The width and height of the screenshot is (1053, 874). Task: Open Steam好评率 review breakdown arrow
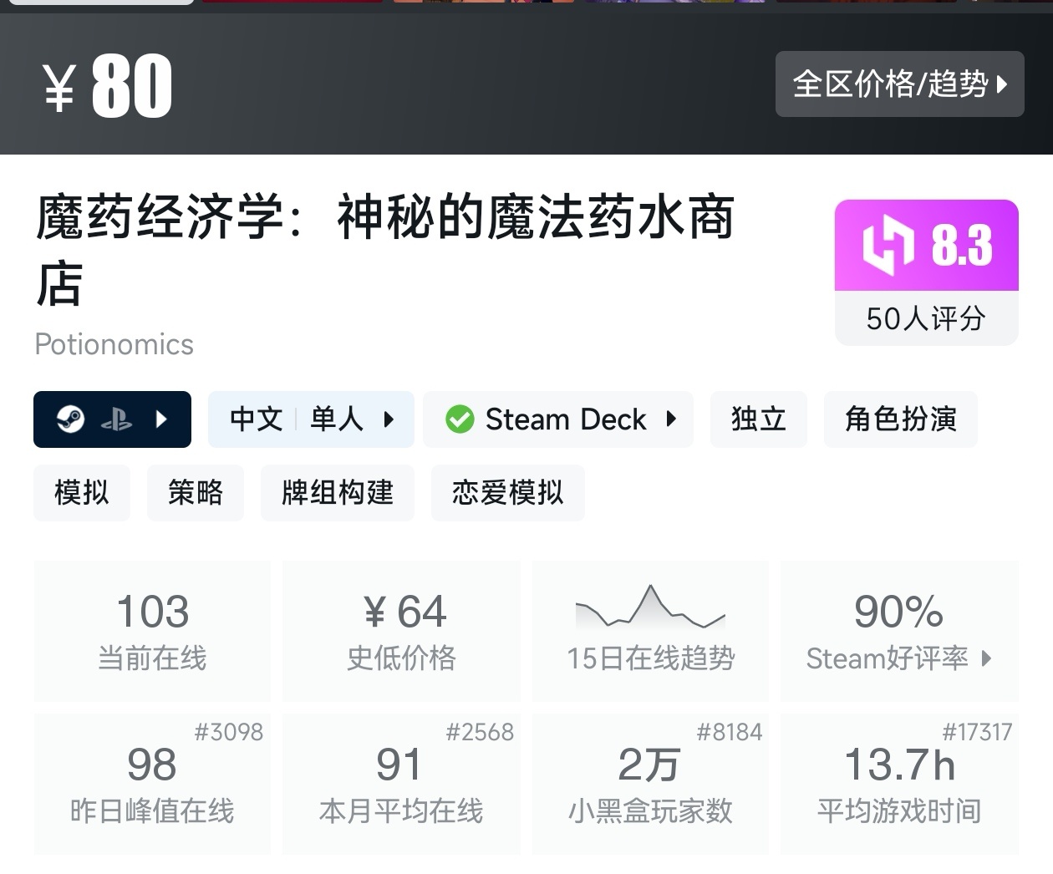click(x=987, y=658)
